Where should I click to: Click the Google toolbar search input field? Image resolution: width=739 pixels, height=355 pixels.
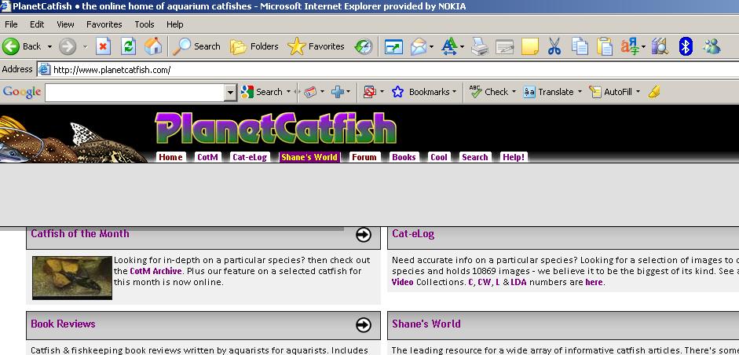point(135,93)
